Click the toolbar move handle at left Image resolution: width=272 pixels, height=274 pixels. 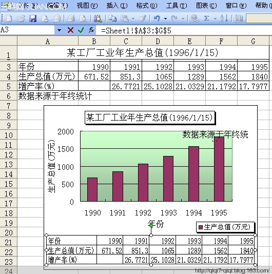(2, 18)
